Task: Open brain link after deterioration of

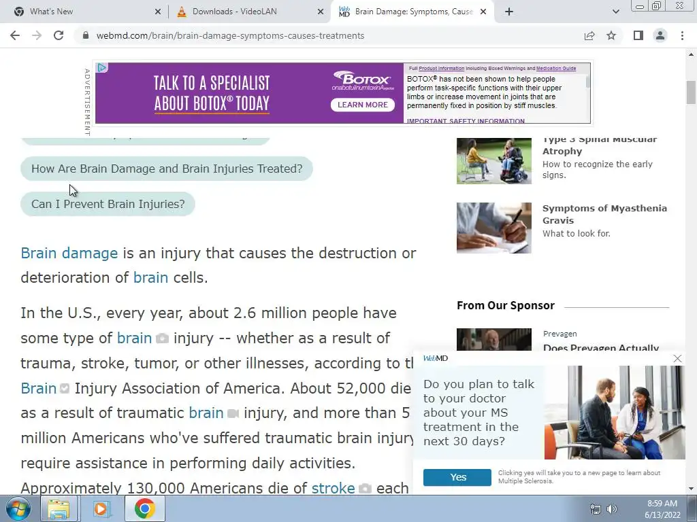Action: (150, 278)
